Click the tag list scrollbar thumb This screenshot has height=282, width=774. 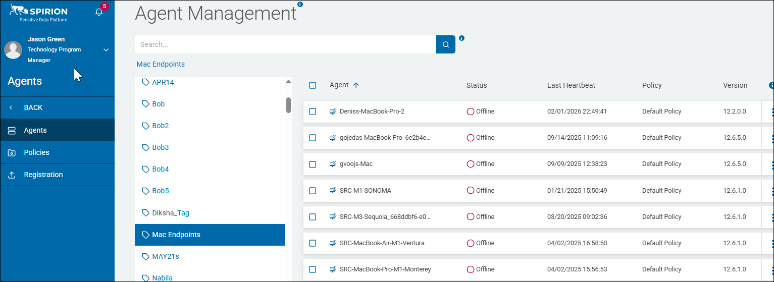point(288,105)
